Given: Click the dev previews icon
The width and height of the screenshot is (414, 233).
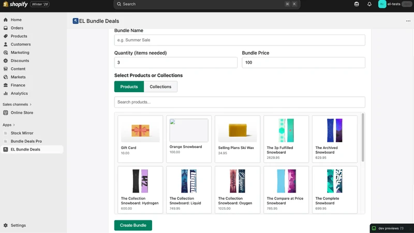Looking at the screenshot, I should 374,228.
